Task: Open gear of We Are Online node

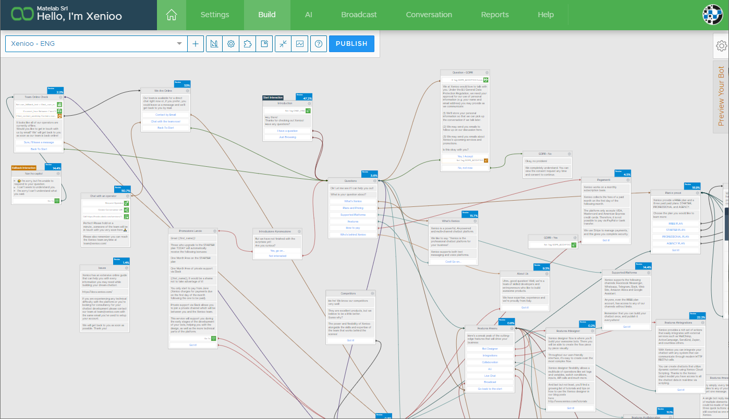Action: tap(188, 91)
